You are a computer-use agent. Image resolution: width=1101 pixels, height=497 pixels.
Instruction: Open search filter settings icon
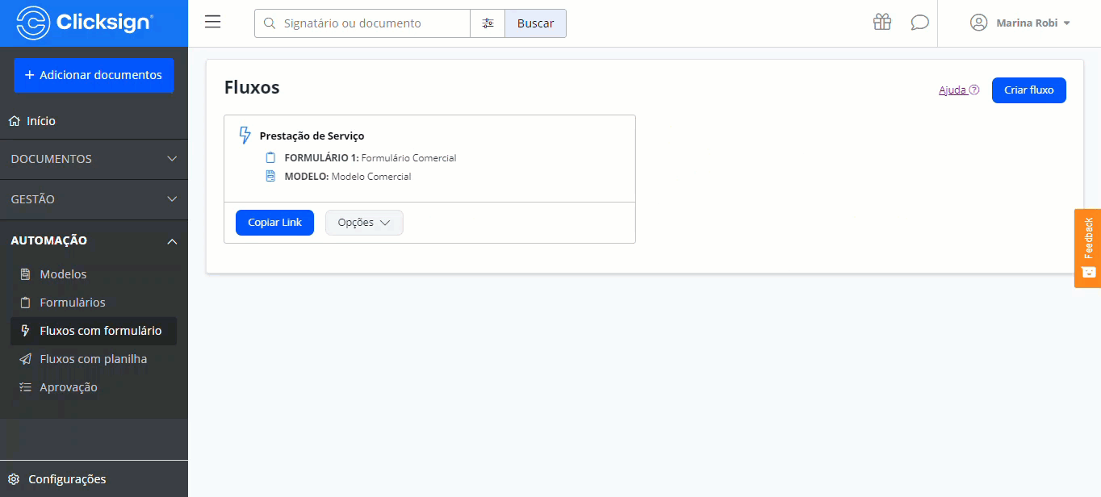tap(488, 23)
